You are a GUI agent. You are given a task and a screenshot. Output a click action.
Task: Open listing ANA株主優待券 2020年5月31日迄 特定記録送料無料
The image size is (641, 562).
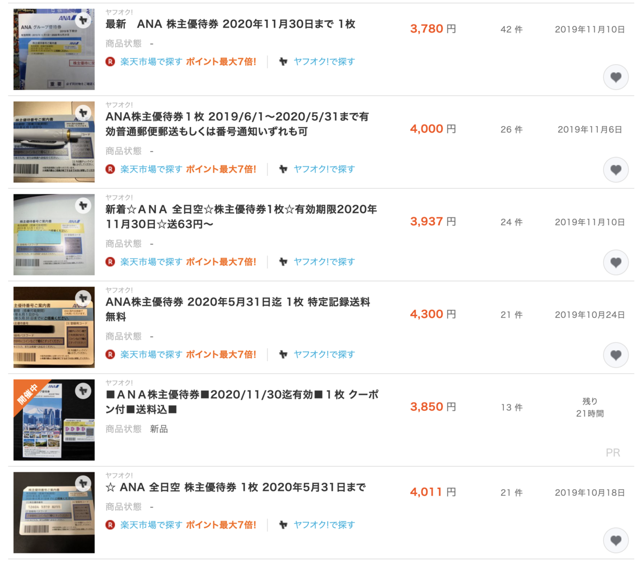[238, 309]
